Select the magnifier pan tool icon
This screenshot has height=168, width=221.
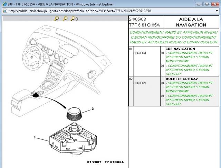(x=75, y=19)
